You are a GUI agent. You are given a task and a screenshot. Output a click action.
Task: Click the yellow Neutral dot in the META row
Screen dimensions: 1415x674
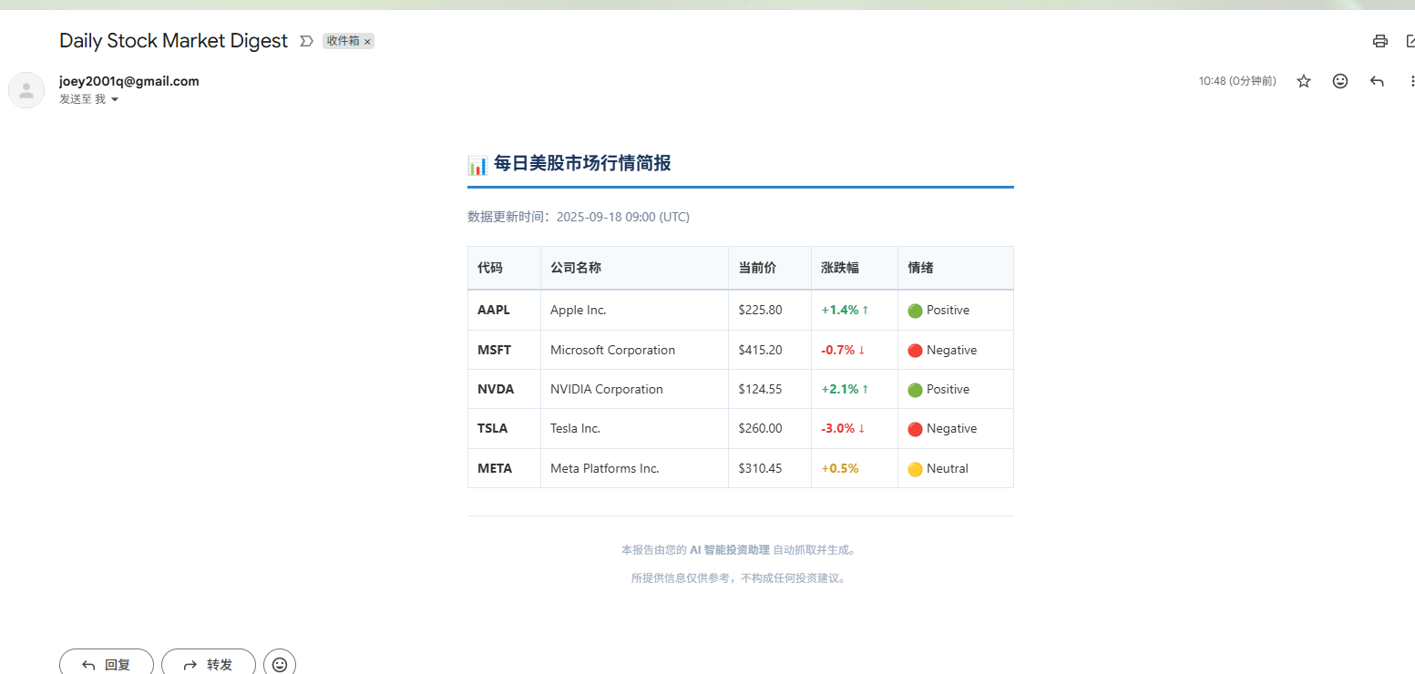[915, 469]
